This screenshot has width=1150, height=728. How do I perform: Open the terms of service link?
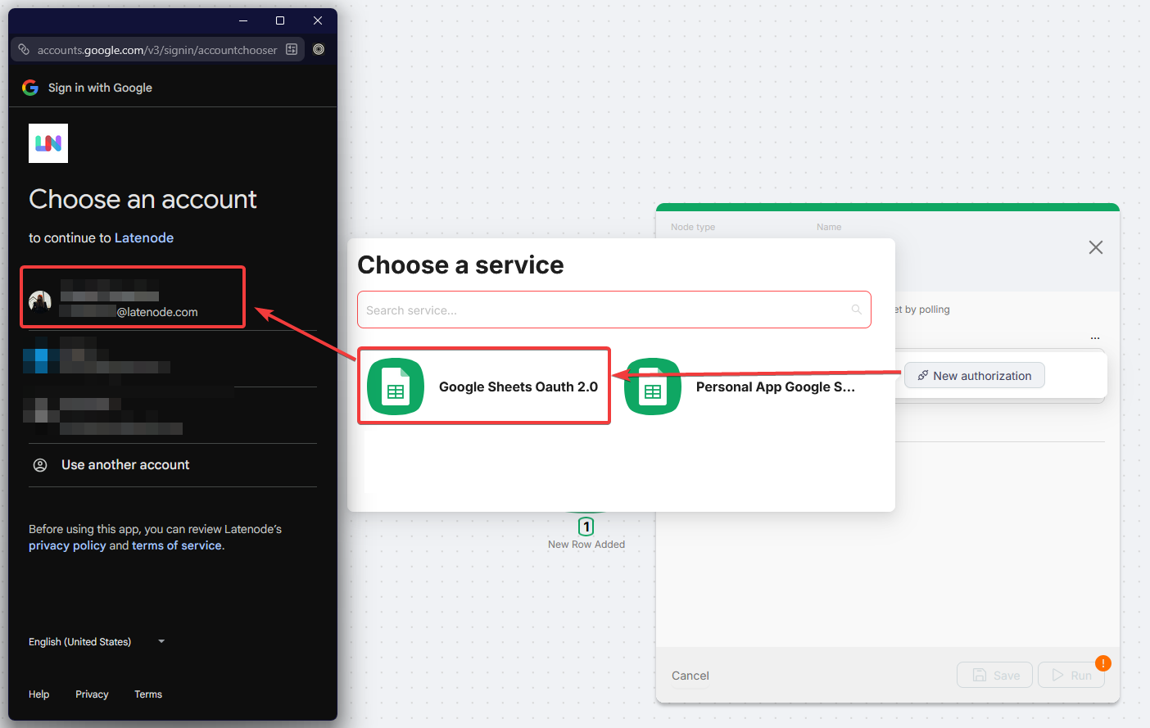(x=177, y=545)
